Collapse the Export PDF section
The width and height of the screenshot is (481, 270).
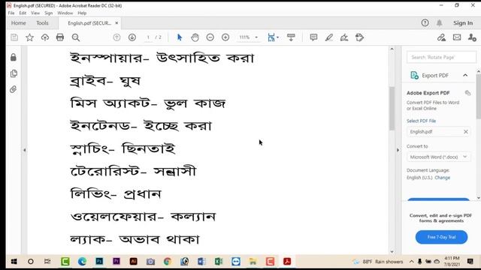click(x=465, y=75)
